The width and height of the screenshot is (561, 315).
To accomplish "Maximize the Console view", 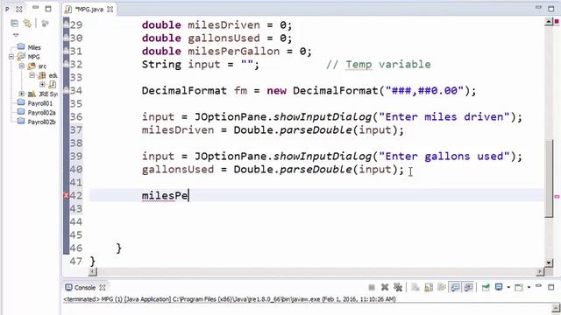I will [551, 287].
